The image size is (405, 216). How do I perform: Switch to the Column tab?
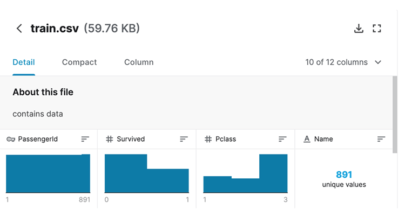coord(139,62)
